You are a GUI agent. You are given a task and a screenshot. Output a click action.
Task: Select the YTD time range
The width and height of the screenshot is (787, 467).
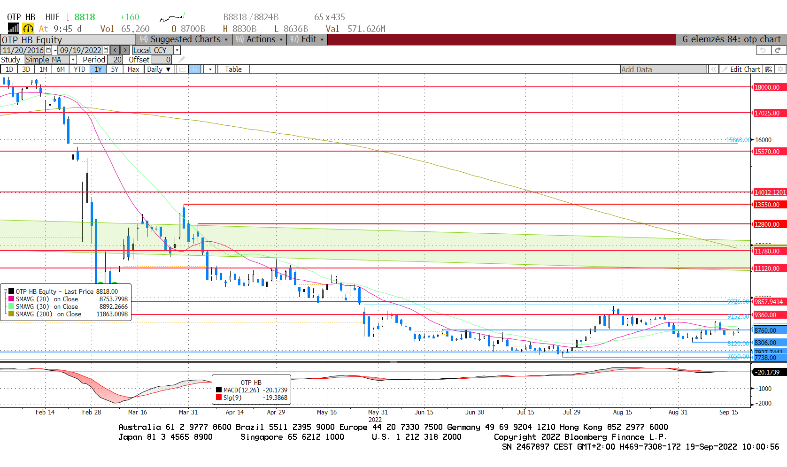[79, 69]
